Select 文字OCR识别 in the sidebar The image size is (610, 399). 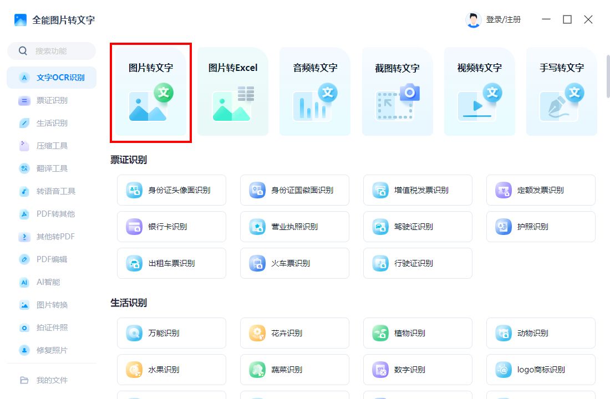52,78
